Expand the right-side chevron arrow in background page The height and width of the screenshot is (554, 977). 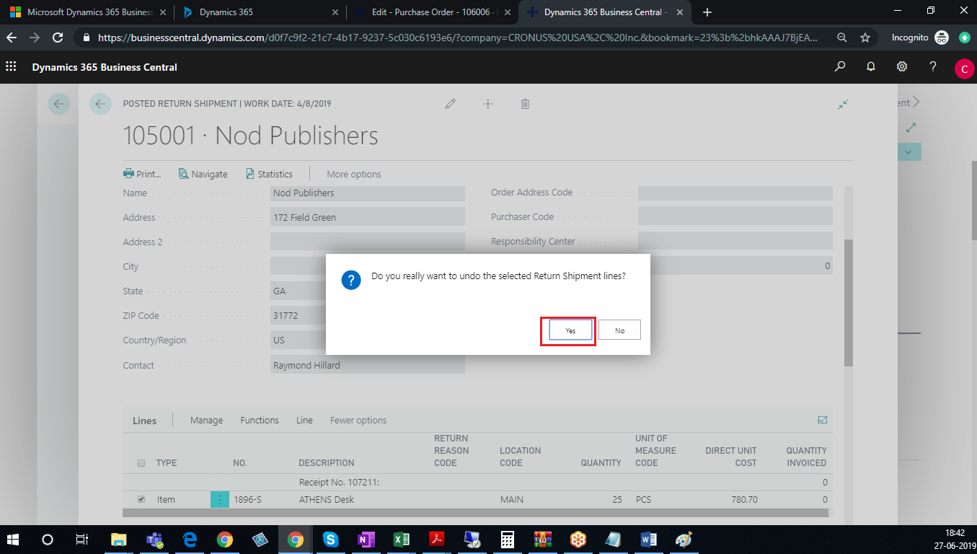click(x=916, y=102)
